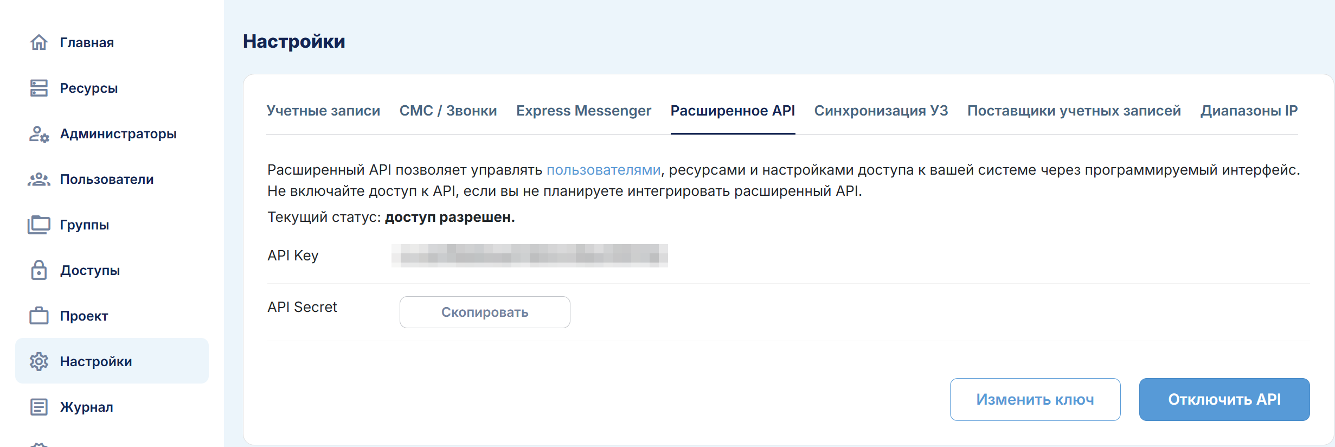This screenshot has width=1335, height=447.
Task: Follow the пользователями hyperlink
Action: pyautogui.click(x=603, y=170)
